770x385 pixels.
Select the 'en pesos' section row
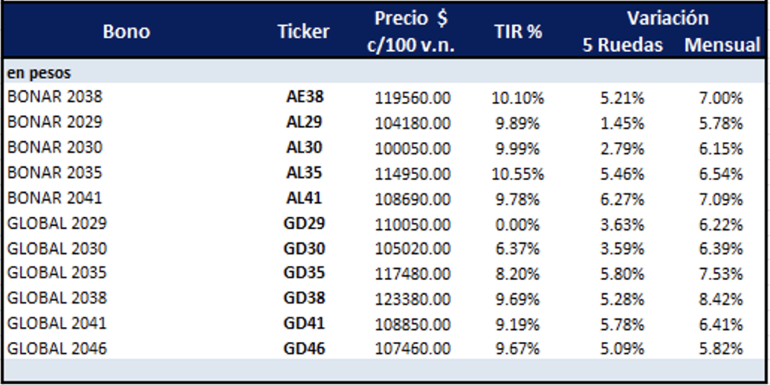(x=39, y=73)
